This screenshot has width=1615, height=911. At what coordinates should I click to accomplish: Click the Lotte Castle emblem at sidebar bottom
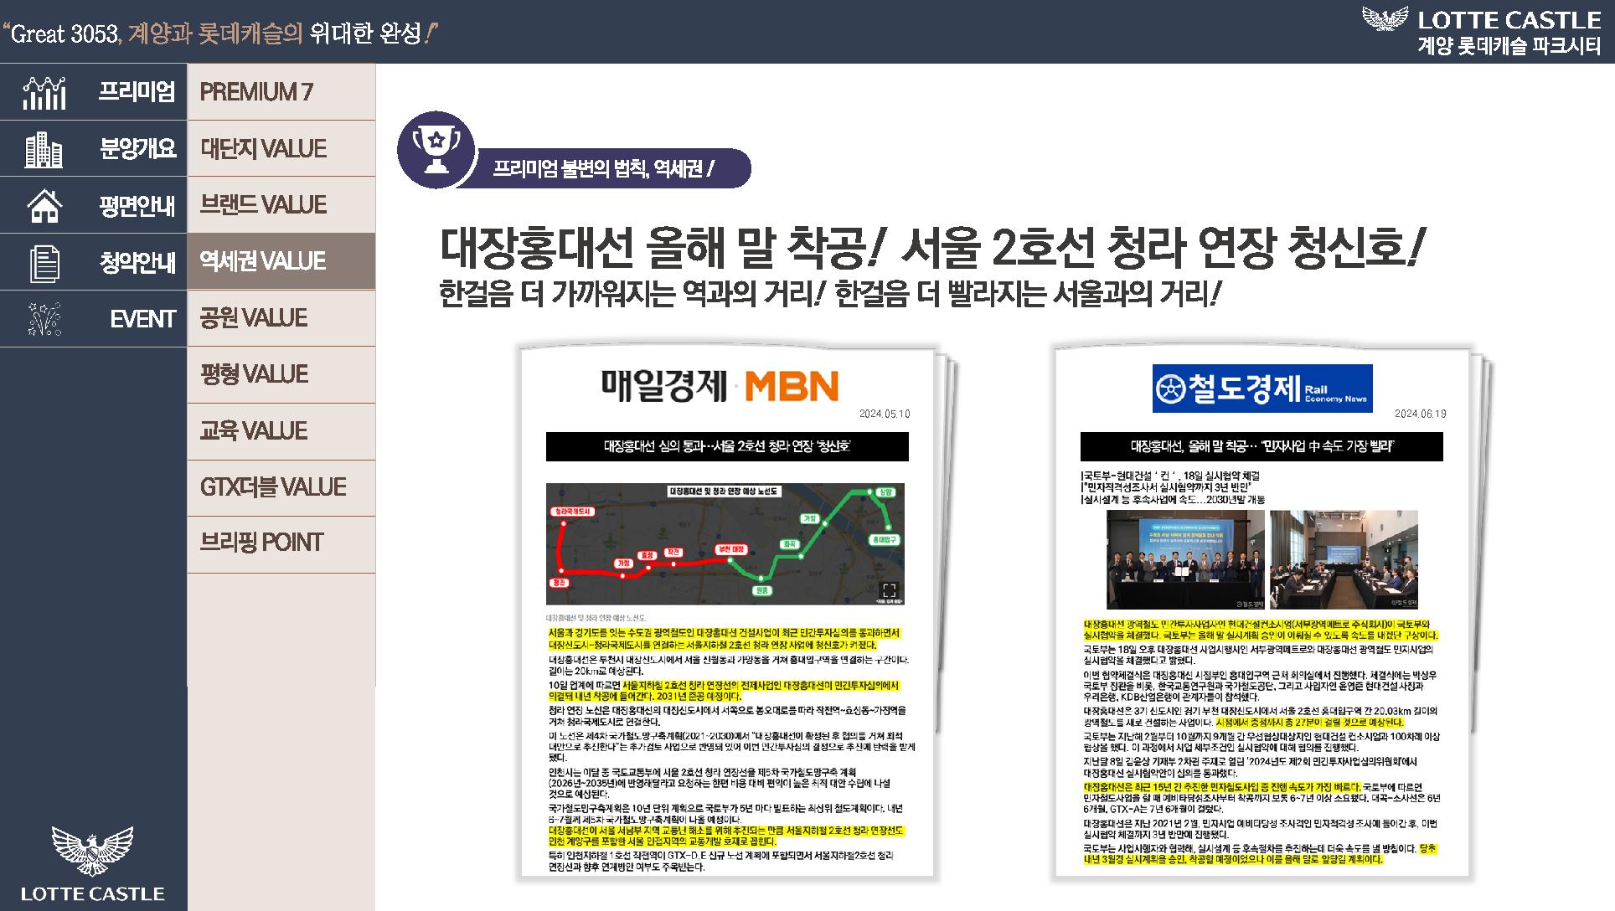click(93, 851)
